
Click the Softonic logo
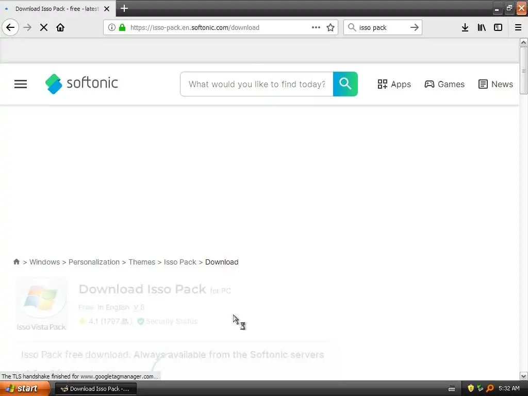pyautogui.click(x=82, y=84)
